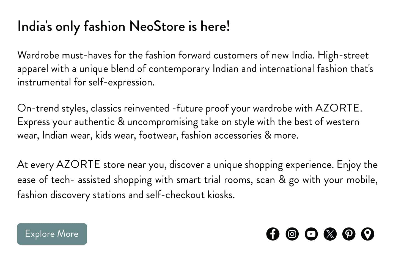Open the Instagram social icon
The image size is (396, 264).
pos(292,234)
